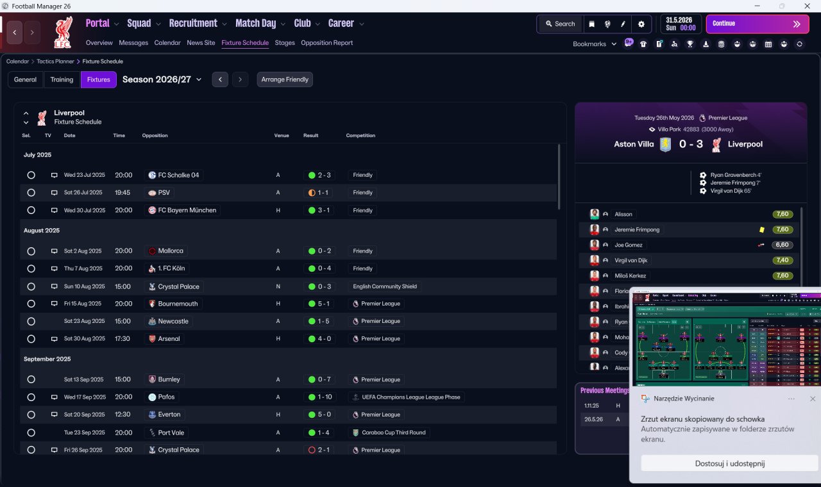Viewport: 821px width, 487px height.
Task: Click the Continue button
Action: pyautogui.click(x=758, y=24)
